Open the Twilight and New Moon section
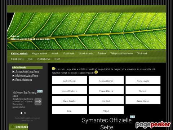173x130 pixels. pyautogui.click(x=121, y=53)
